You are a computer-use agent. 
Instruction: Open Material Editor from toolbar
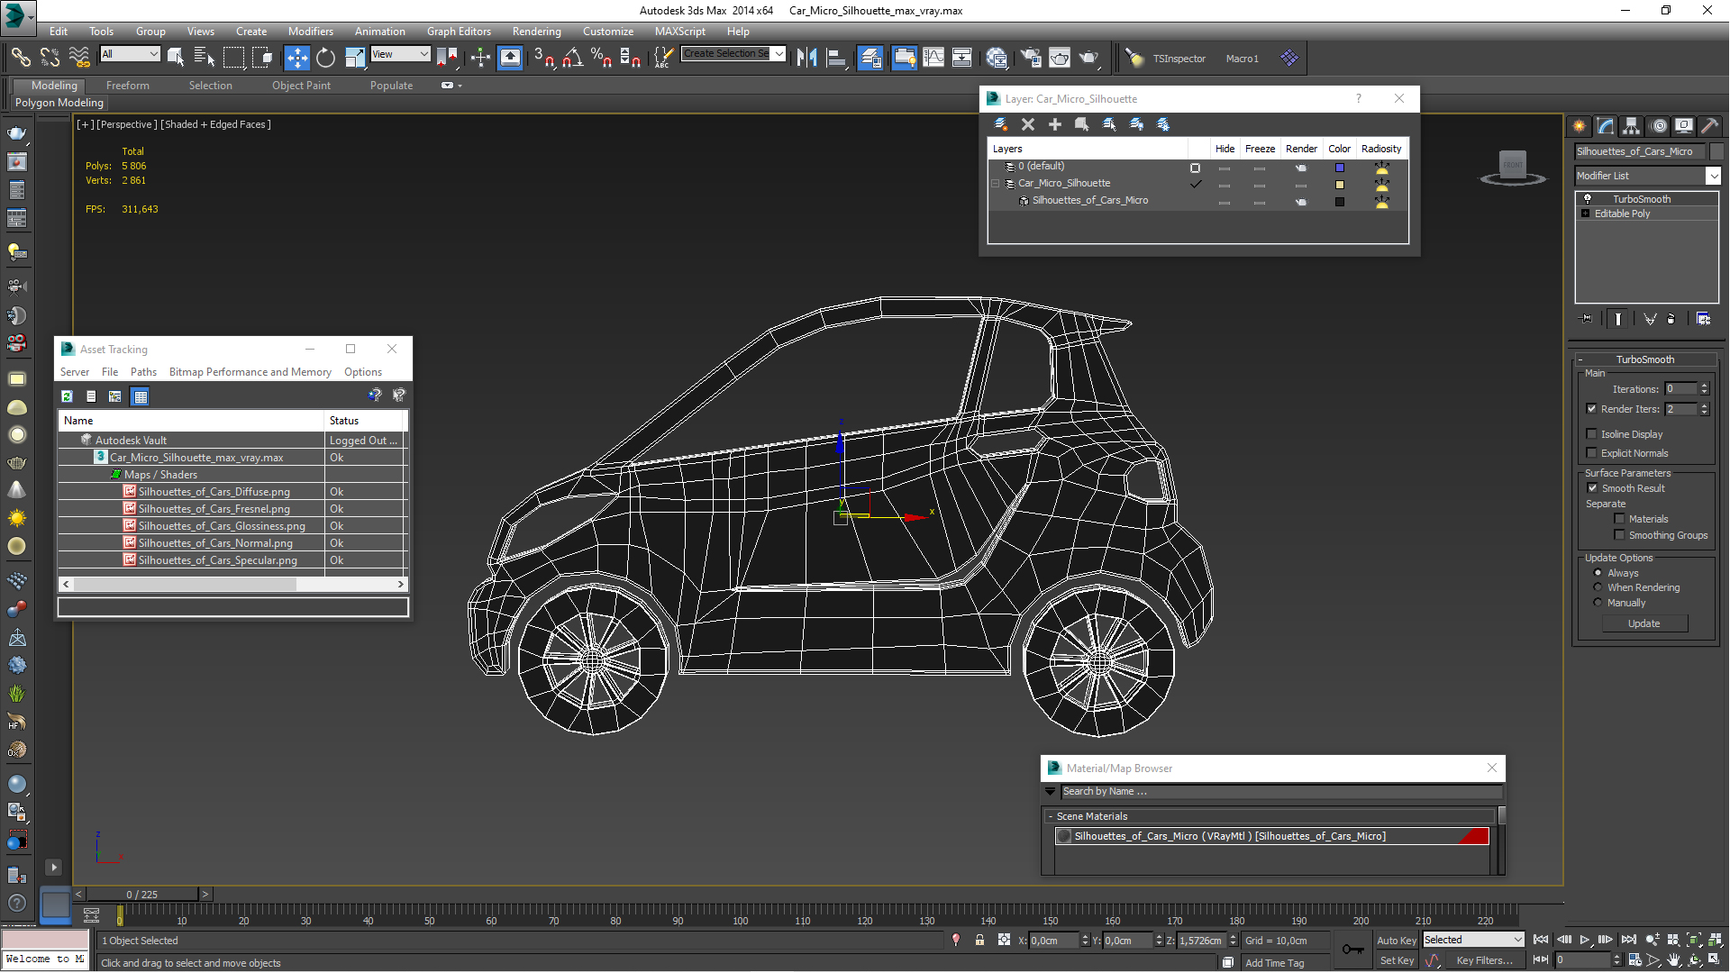tap(997, 58)
